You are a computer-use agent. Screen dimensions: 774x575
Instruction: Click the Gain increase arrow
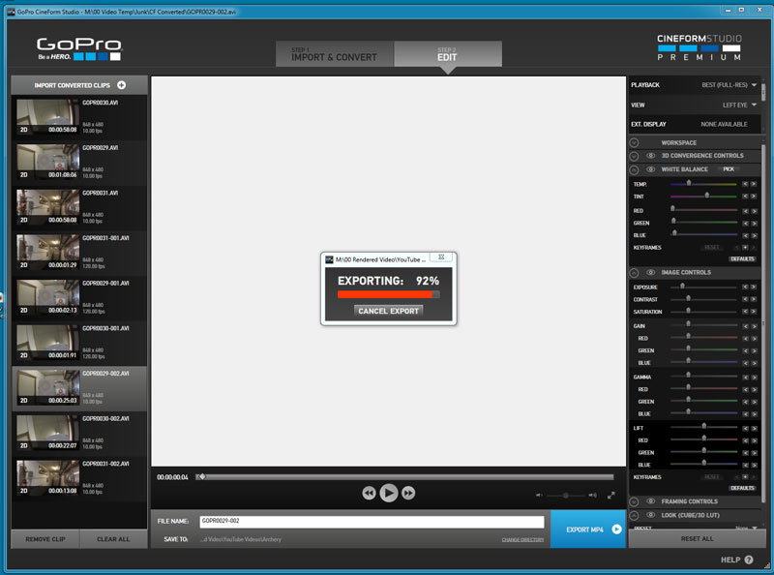click(754, 326)
